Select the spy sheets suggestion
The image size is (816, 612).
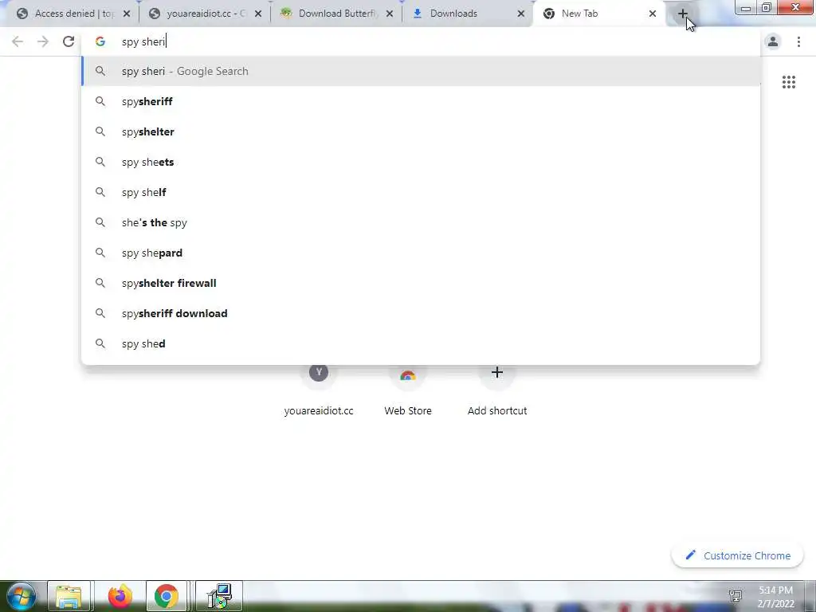coord(421,162)
